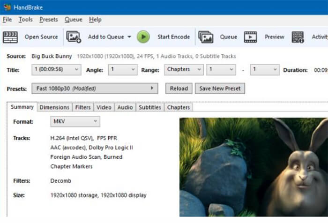Click the Chapter Markers text
Image resolution: width=328 pixels, height=223 pixels.
[x=71, y=166]
